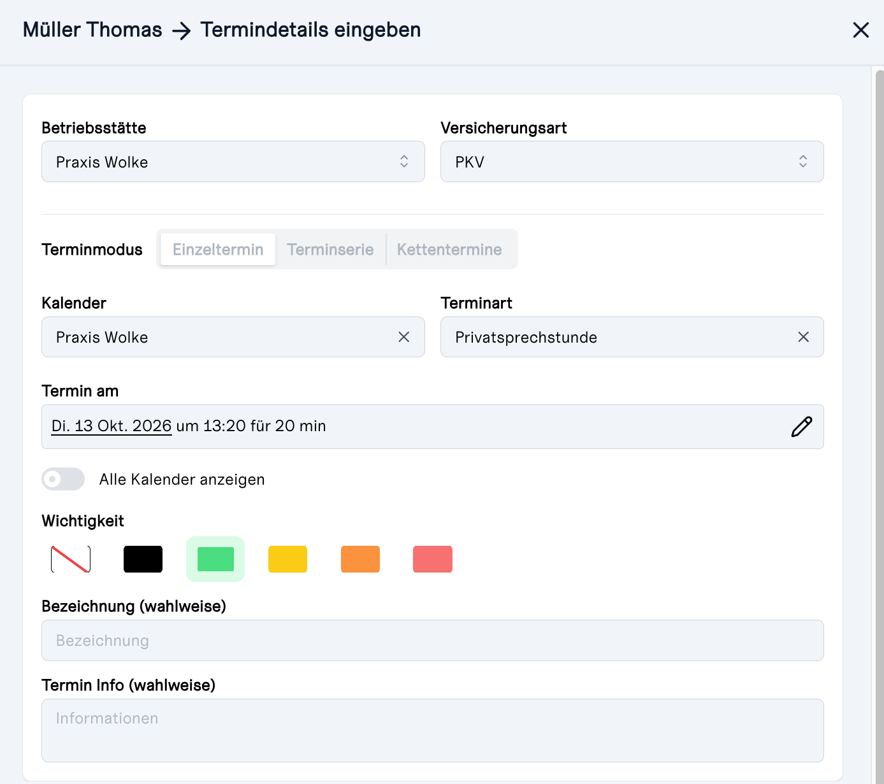Focus the Termin Info text area
Image resolution: width=884 pixels, height=784 pixels.
[433, 731]
